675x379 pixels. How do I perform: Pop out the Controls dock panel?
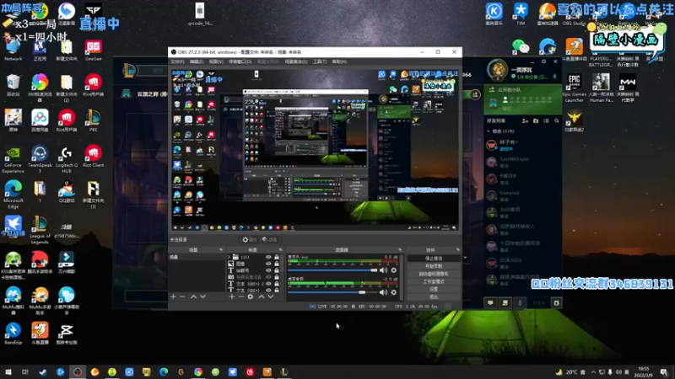457,249
